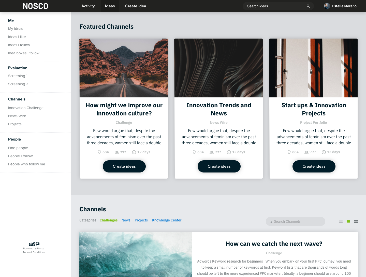Viewport: 366px width, 277px height.
Task: Open the Activity tab
Action: point(88,6)
